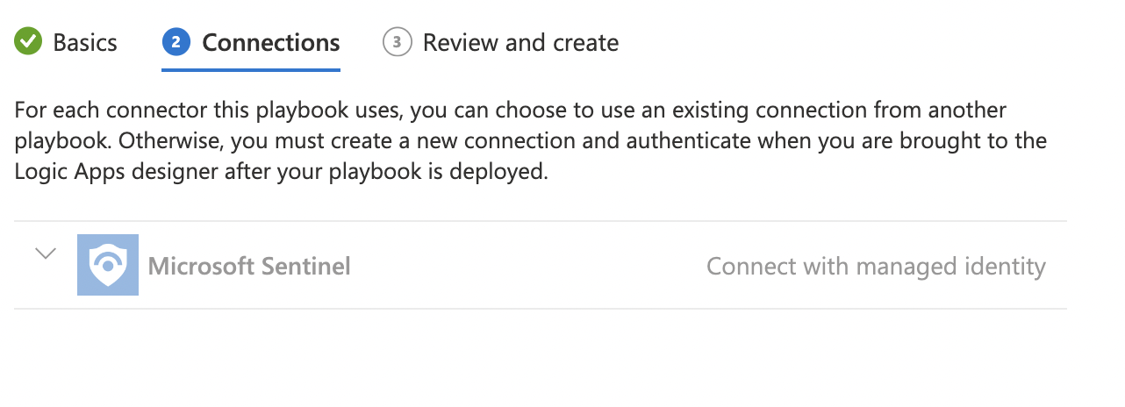Click the Microsoft Sentinel shield icon
Screen dimensions: 1125x407
click(108, 265)
